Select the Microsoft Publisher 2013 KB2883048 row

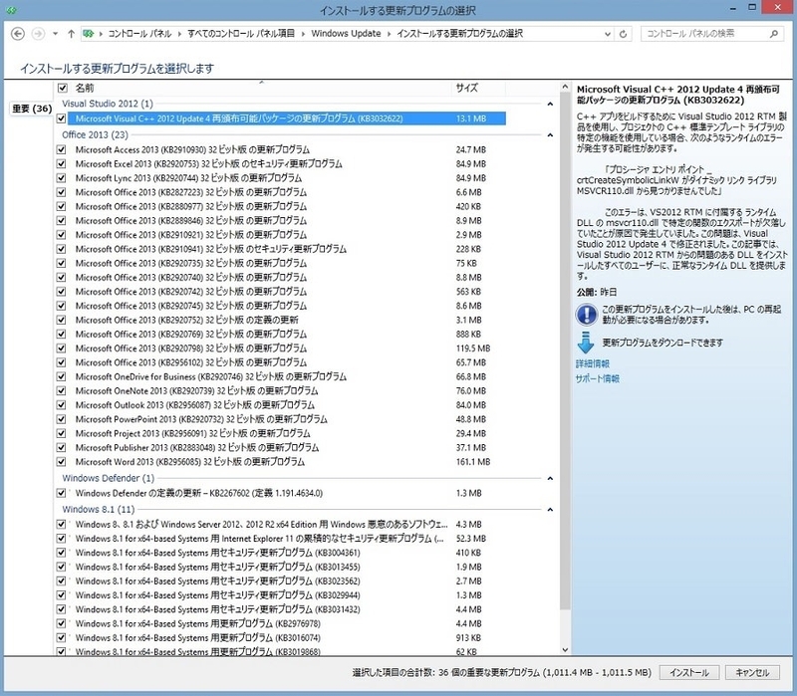click(x=286, y=448)
